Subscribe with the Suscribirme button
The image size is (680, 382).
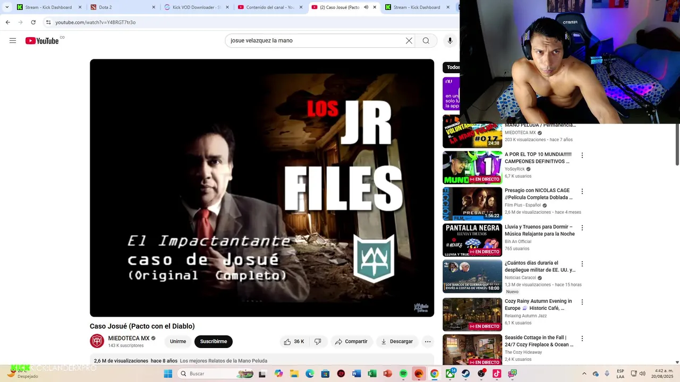[214, 341]
